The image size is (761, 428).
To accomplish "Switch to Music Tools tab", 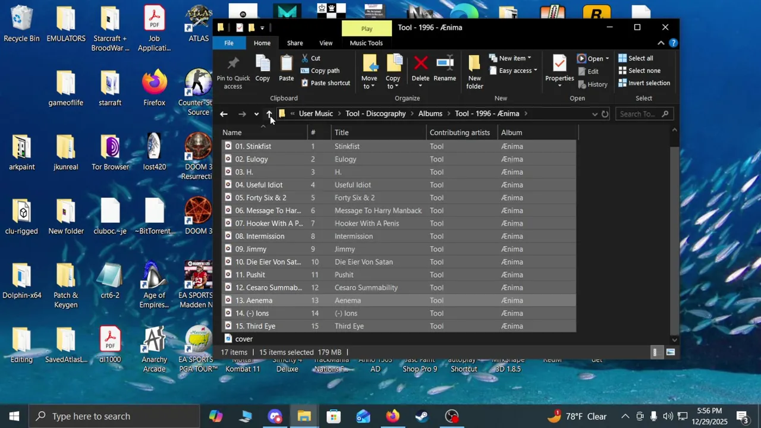I will tap(366, 43).
